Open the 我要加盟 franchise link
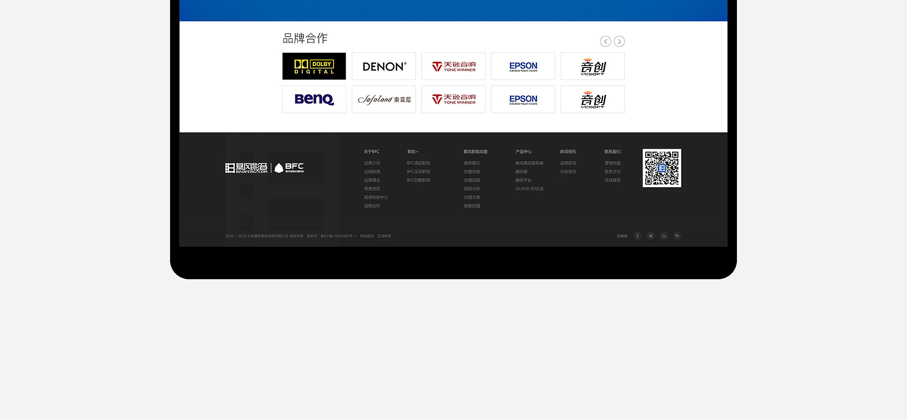Image resolution: width=907 pixels, height=420 pixels. pos(471,206)
